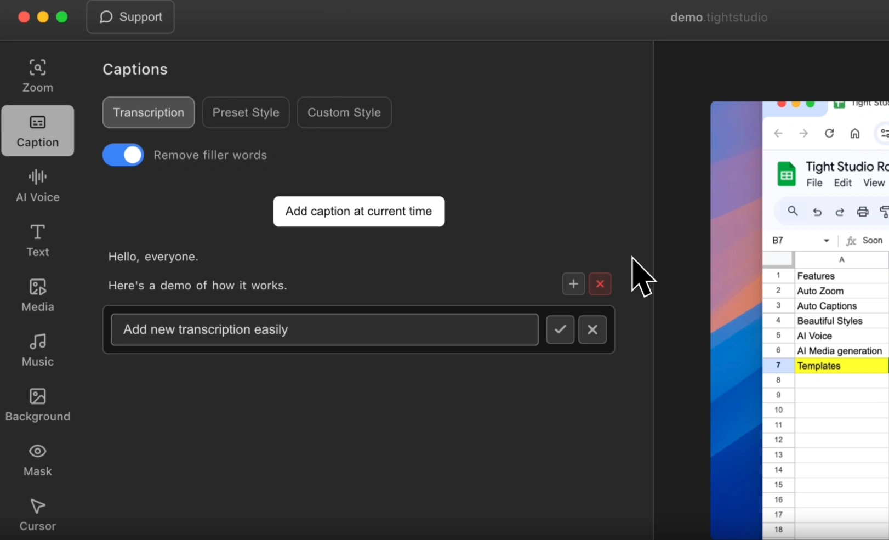Click the transcription text input field
This screenshot has width=889, height=540.
324,329
